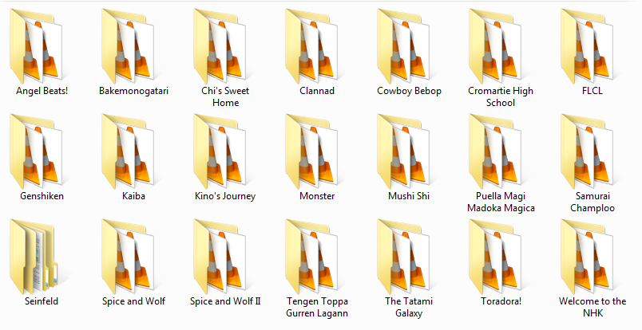The height and width of the screenshot is (330, 642).
Task: Click the Chi's Sweet Home folder icon
Action: click(x=220, y=46)
